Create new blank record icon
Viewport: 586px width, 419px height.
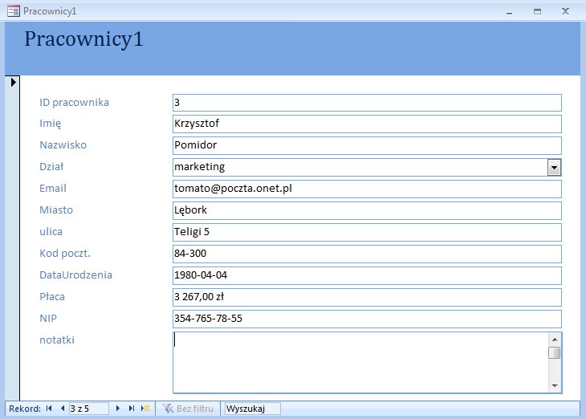click(x=145, y=408)
